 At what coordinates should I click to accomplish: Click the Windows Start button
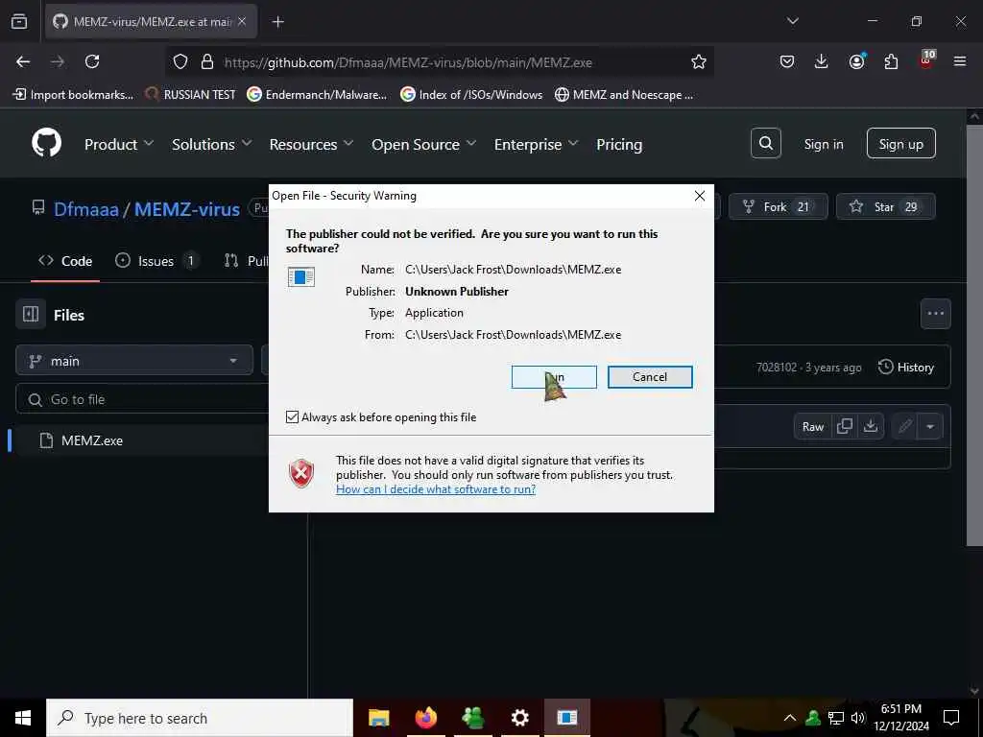tap(23, 718)
